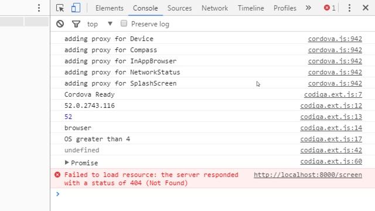The image size is (375, 211).
Task: Follow the localhost:8000/screen error link
Action: 308,175
